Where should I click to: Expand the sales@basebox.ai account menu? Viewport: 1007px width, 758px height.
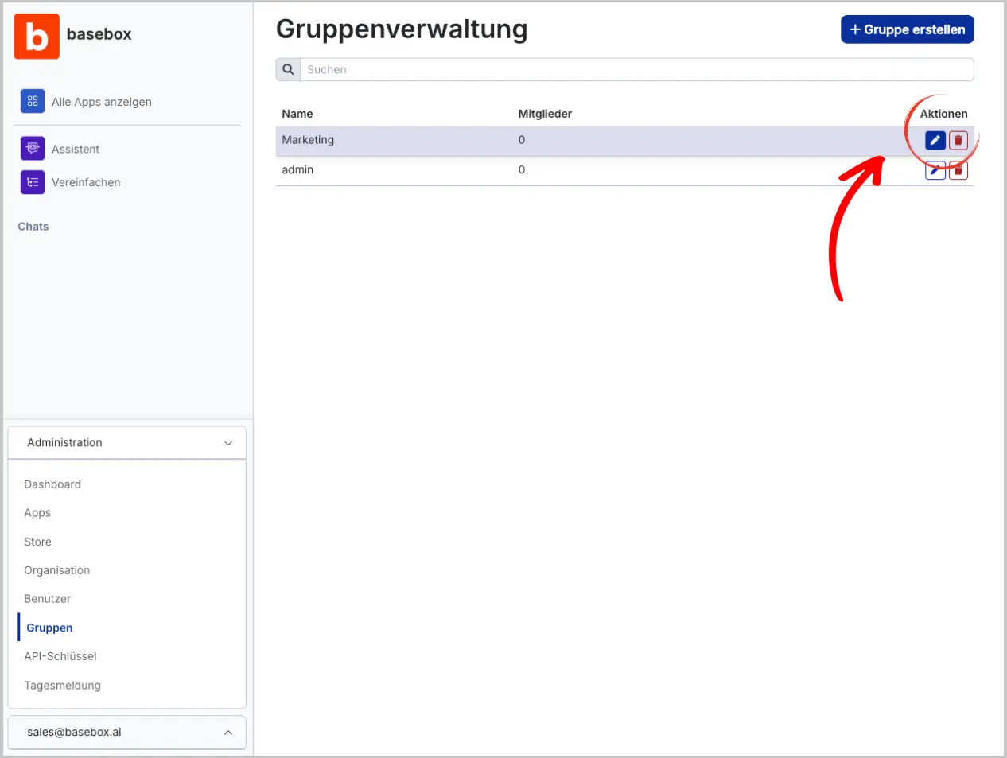click(228, 733)
